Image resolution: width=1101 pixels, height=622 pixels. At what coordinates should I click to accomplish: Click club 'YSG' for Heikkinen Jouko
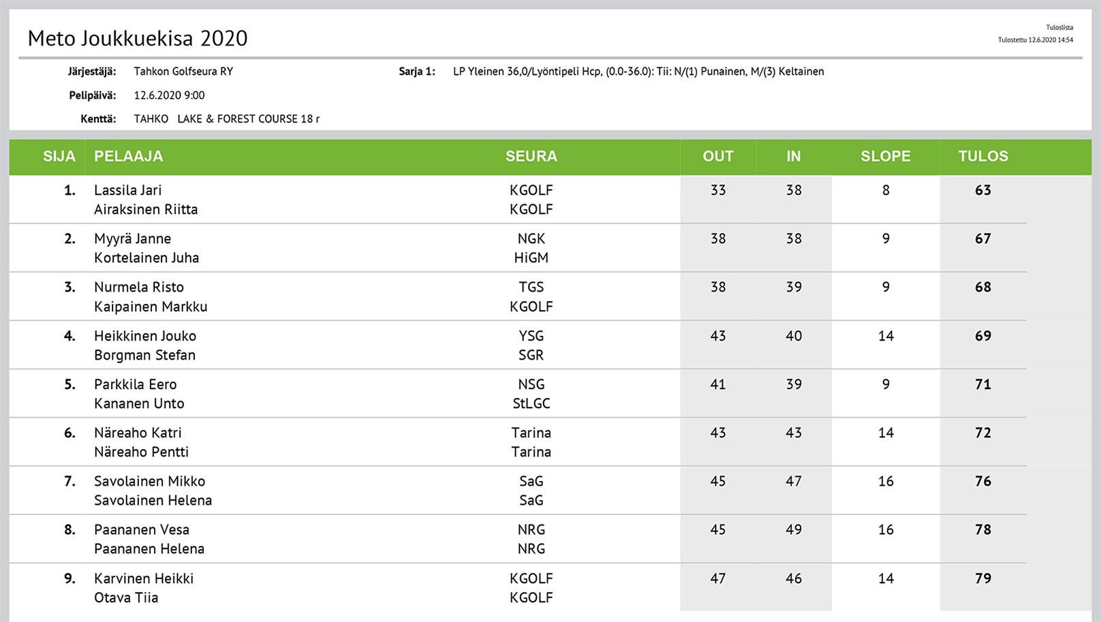click(531, 336)
